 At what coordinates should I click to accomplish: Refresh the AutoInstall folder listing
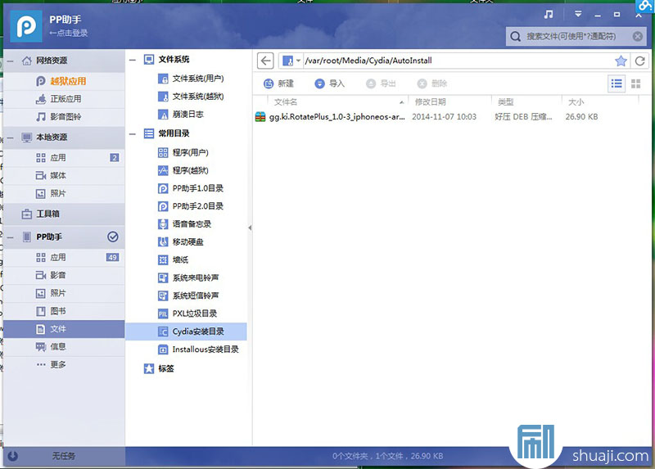click(639, 61)
